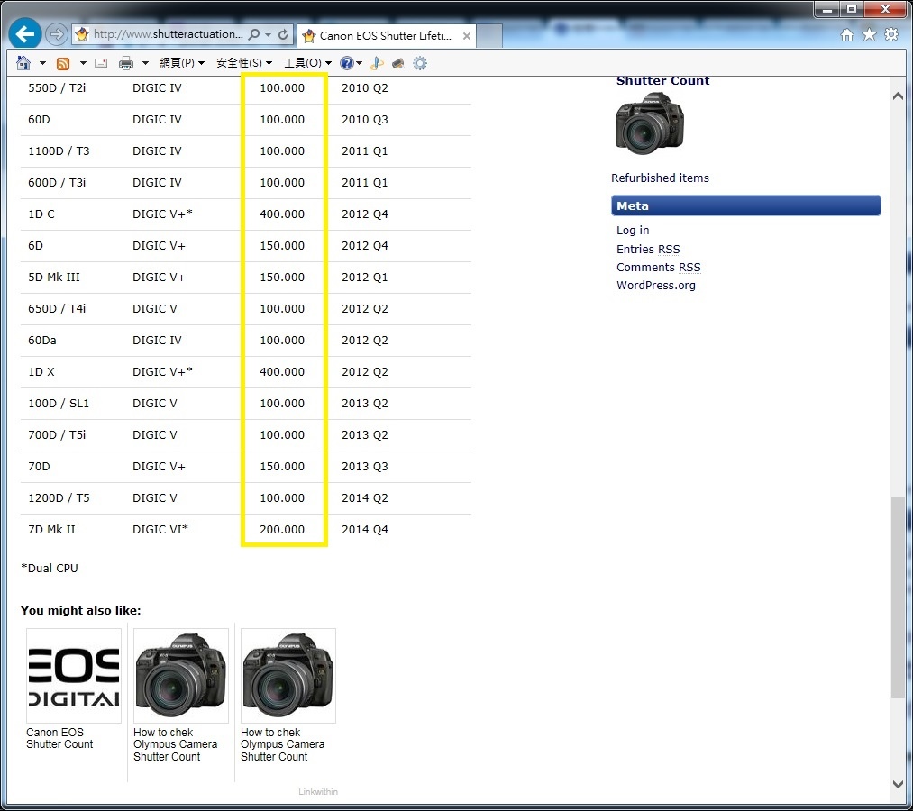Click the Meta sidebar header
This screenshot has width=913, height=811.
tap(746, 205)
